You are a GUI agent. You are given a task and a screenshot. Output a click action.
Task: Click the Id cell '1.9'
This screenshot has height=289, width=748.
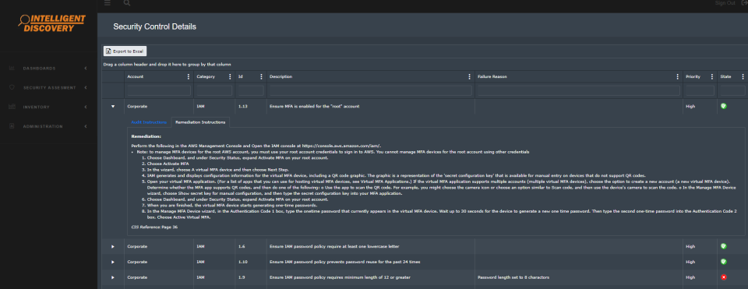tap(242, 277)
